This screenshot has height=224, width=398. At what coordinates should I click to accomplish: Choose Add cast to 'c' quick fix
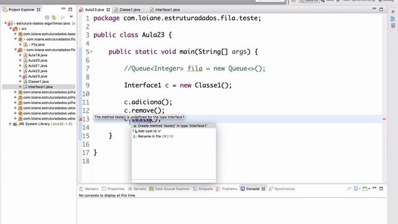(174, 131)
